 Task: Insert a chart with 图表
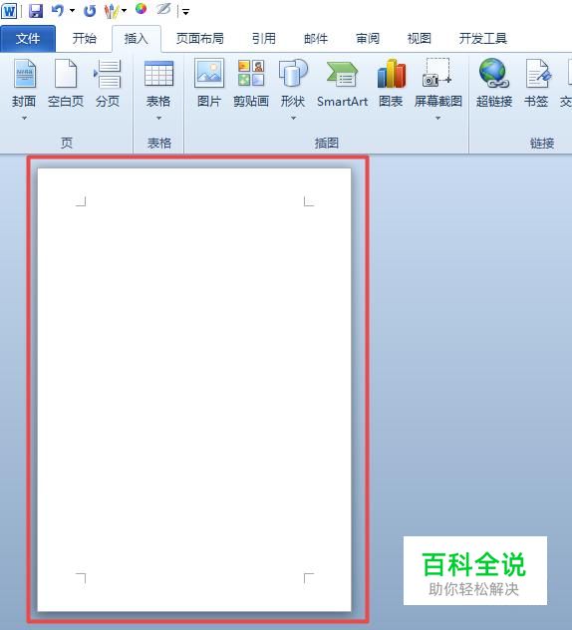click(x=391, y=83)
